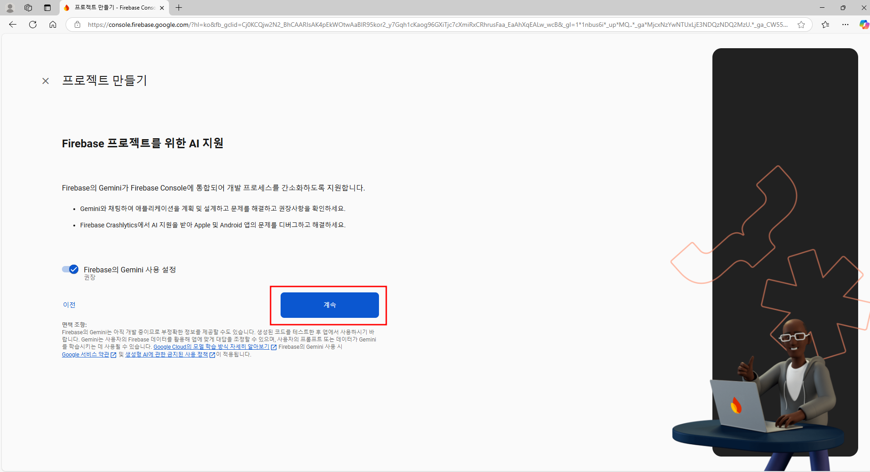Screen dimensions: 870x472
Task: Click the blue 계속 button
Action: pos(329,305)
